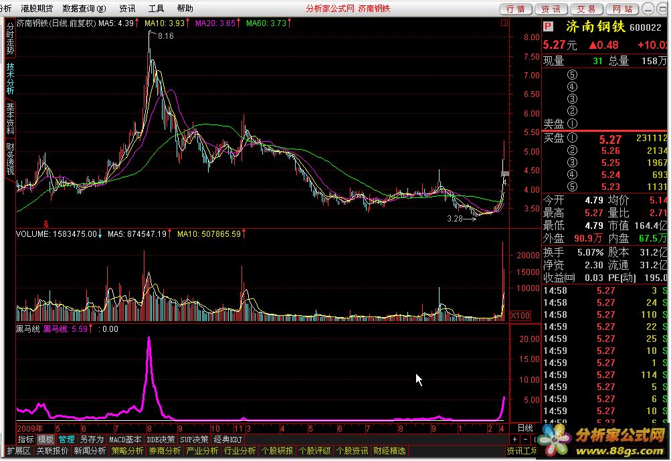671x461 pixels.
Task: Minimize the application window
Action: [649, 9]
